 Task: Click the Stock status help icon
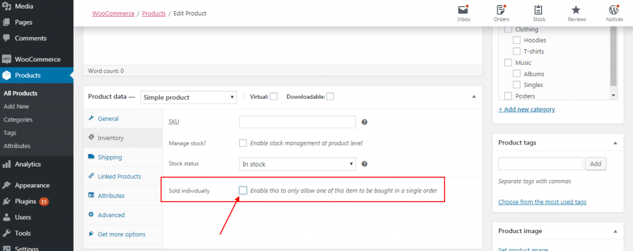364,164
